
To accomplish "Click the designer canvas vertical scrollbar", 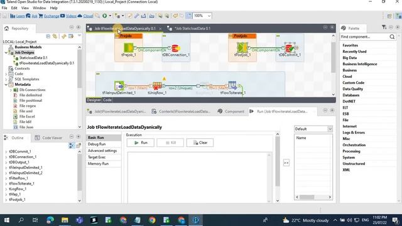I will click(x=333, y=58).
